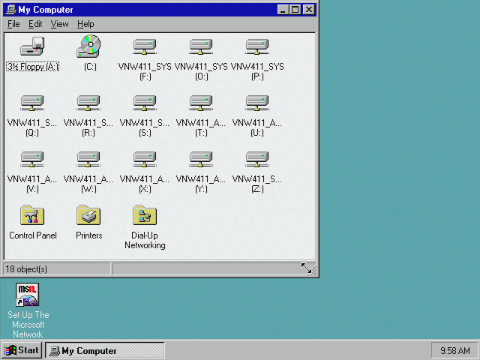480x360 pixels.
Task: Select the Control Panel folder icon
Action: tap(32, 215)
